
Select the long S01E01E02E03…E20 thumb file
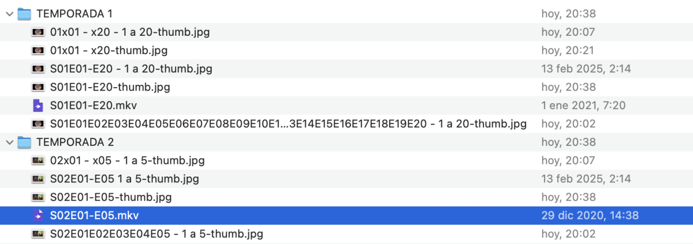point(288,124)
